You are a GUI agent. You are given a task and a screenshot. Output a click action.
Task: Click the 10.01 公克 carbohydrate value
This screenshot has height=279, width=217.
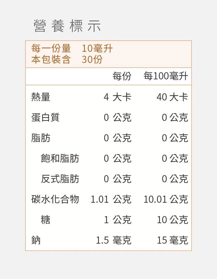(x=166, y=199)
